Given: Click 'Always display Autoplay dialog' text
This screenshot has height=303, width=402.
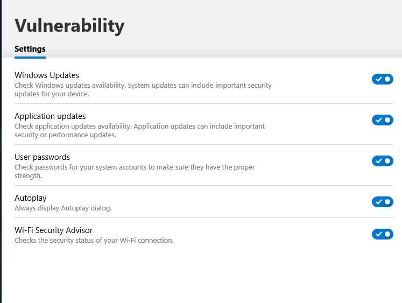Looking at the screenshot, I should tap(63, 208).
